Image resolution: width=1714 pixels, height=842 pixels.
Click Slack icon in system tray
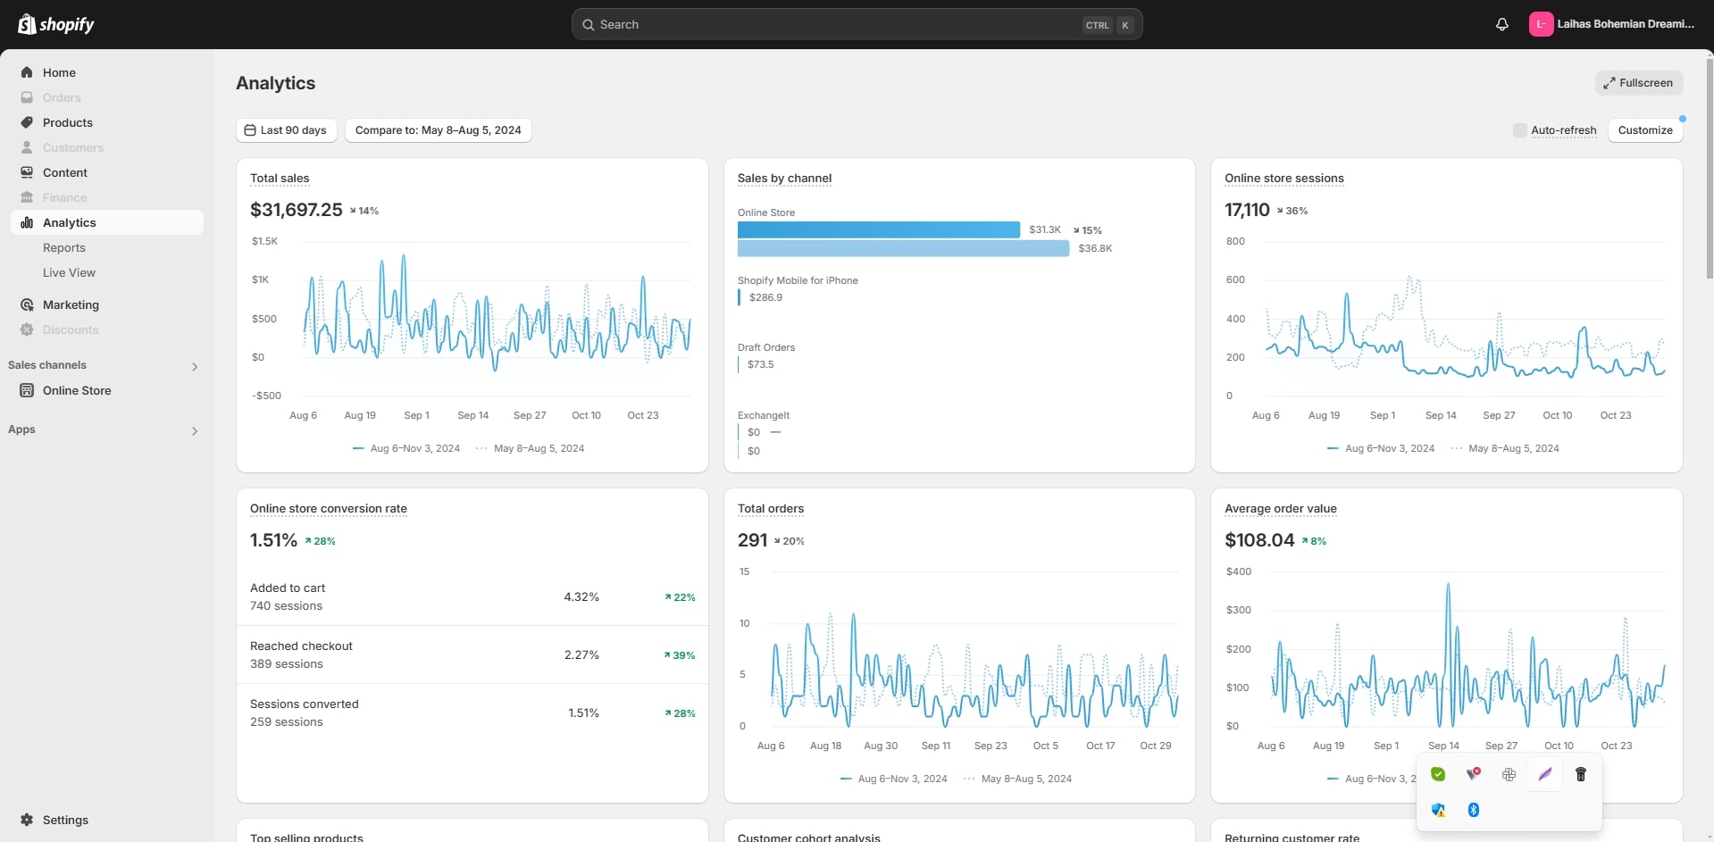[1509, 774]
